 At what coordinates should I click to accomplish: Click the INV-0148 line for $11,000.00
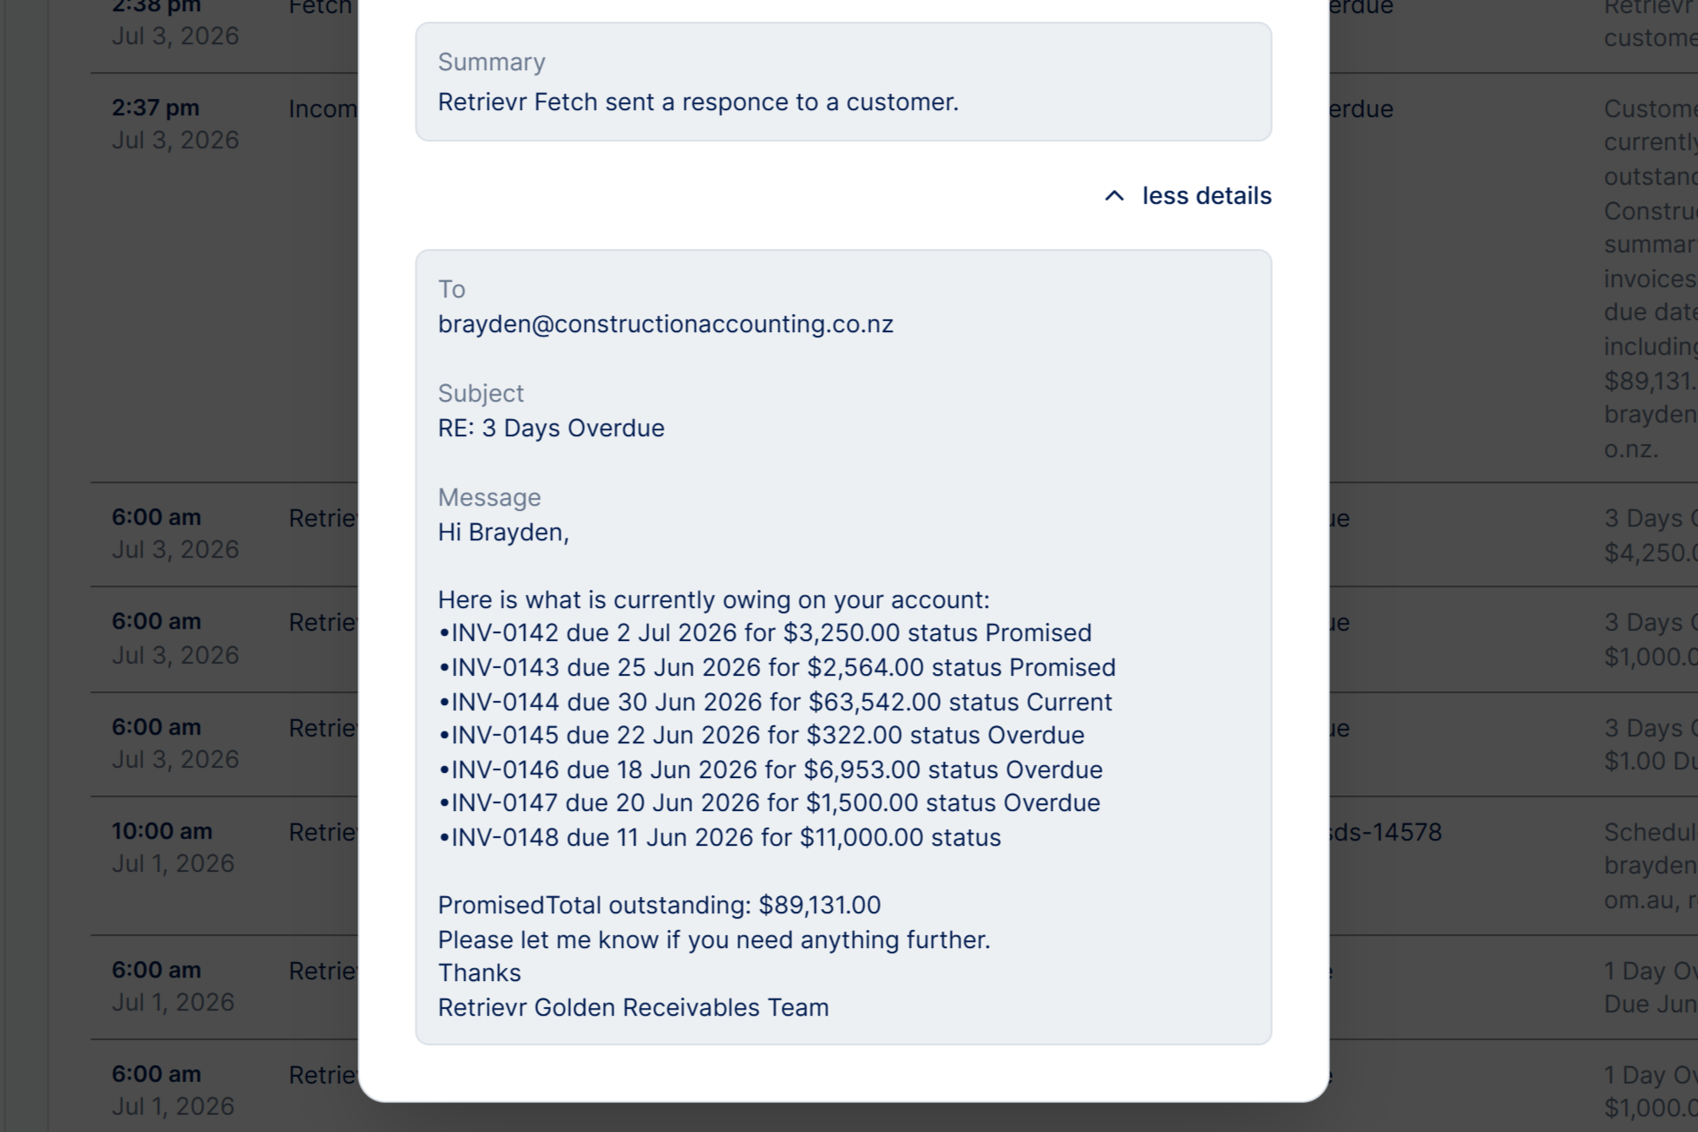(720, 838)
